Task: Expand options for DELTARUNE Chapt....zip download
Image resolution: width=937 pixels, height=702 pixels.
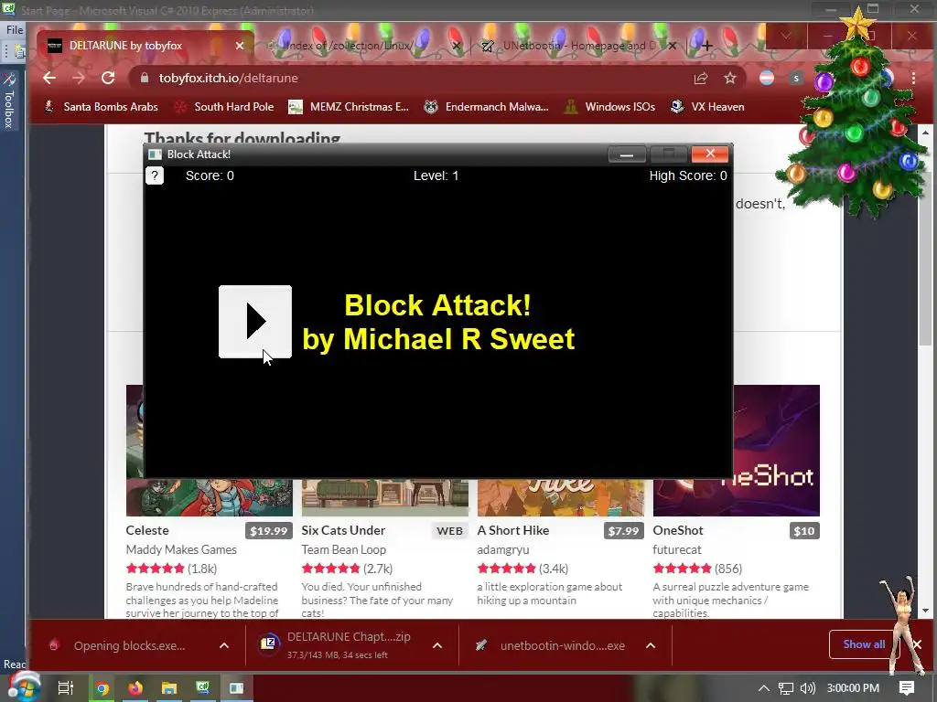Action: coord(437,645)
